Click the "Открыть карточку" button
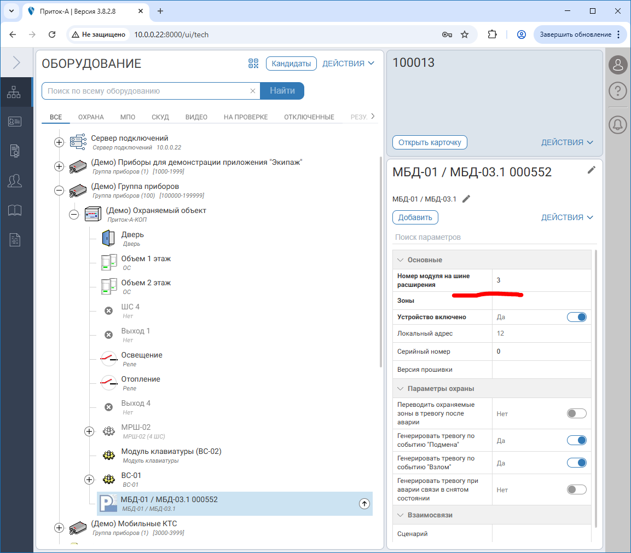 430,142
